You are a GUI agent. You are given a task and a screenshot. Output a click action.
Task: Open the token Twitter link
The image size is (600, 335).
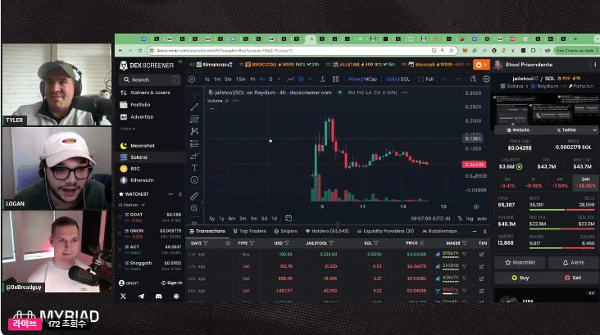(566, 130)
